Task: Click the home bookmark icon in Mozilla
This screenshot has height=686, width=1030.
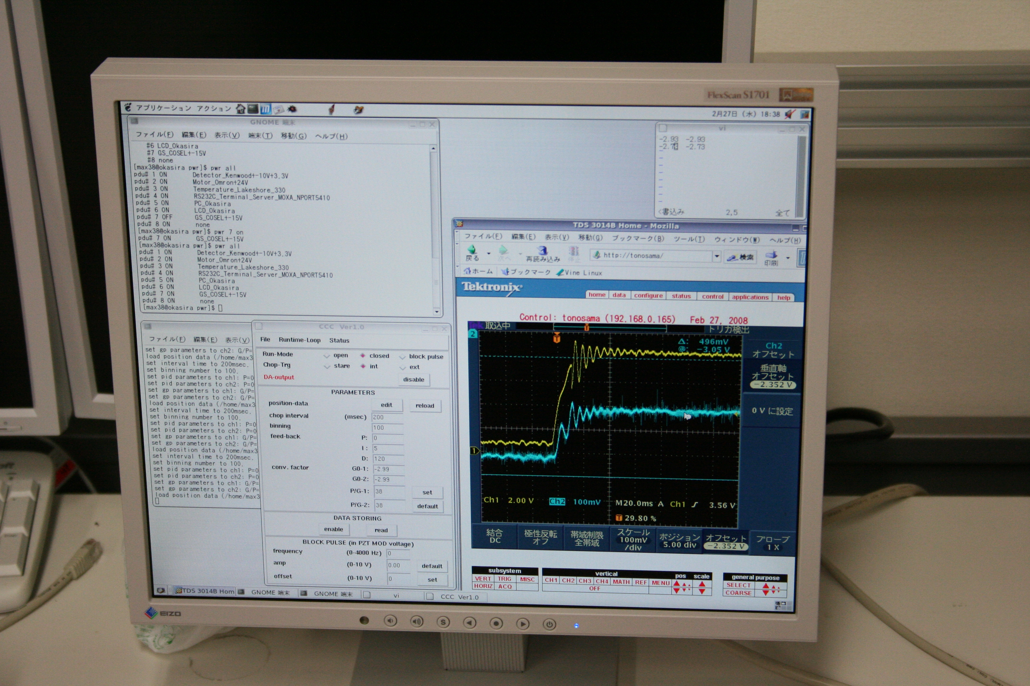Action: click(x=467, y=271)
